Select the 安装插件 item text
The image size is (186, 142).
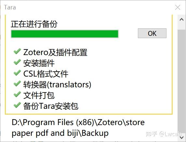[39, 63]
